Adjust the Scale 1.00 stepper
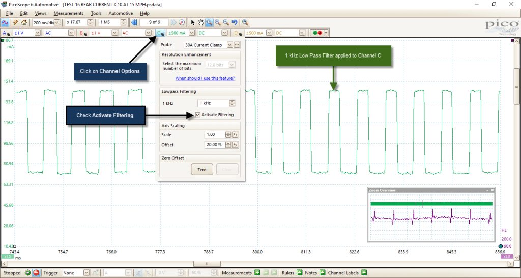Screen dimensions: 521x278 pos(228,135)
